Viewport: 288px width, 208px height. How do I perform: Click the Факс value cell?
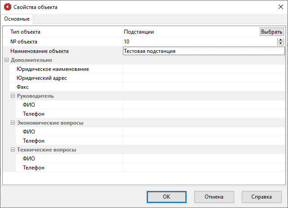point(203,87)
